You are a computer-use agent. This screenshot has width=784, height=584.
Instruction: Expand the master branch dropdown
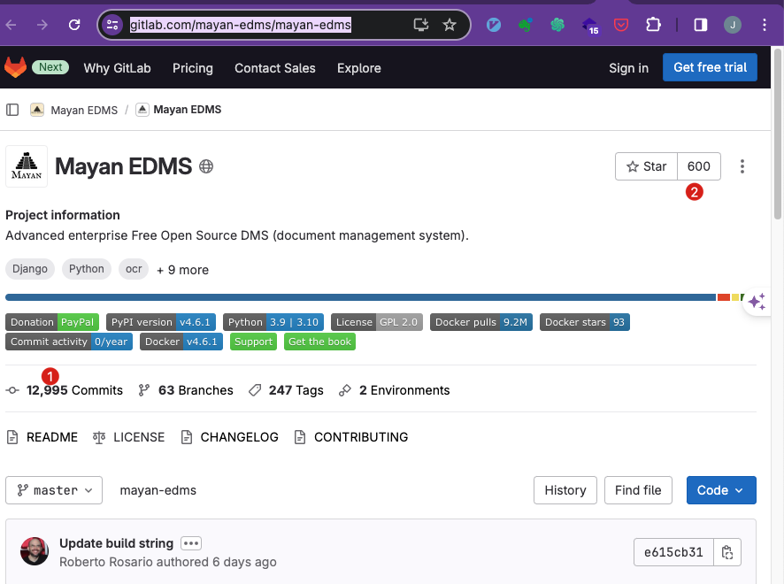click(54, 490)
